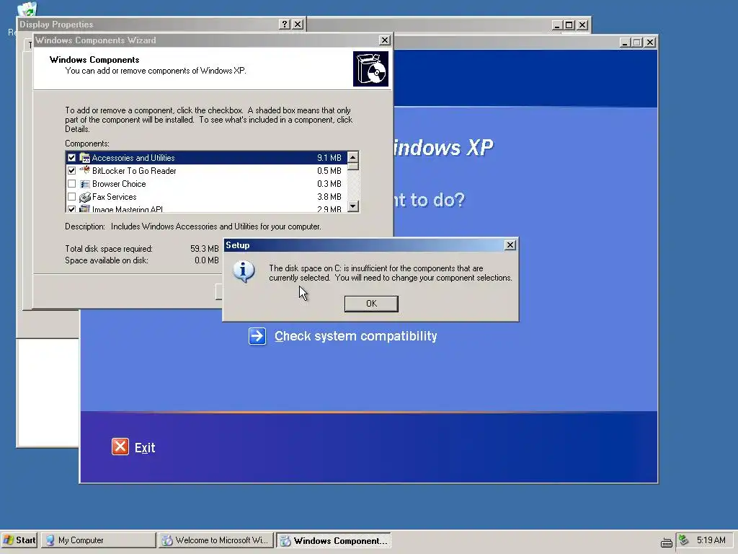Switch to Welcome to Microsoft Windows taskbar button
The image size is (738, 554).
(216, 540)
